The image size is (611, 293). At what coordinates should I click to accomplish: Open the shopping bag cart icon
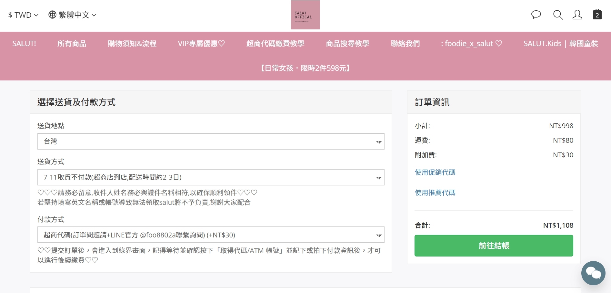[x=597, y=15]
